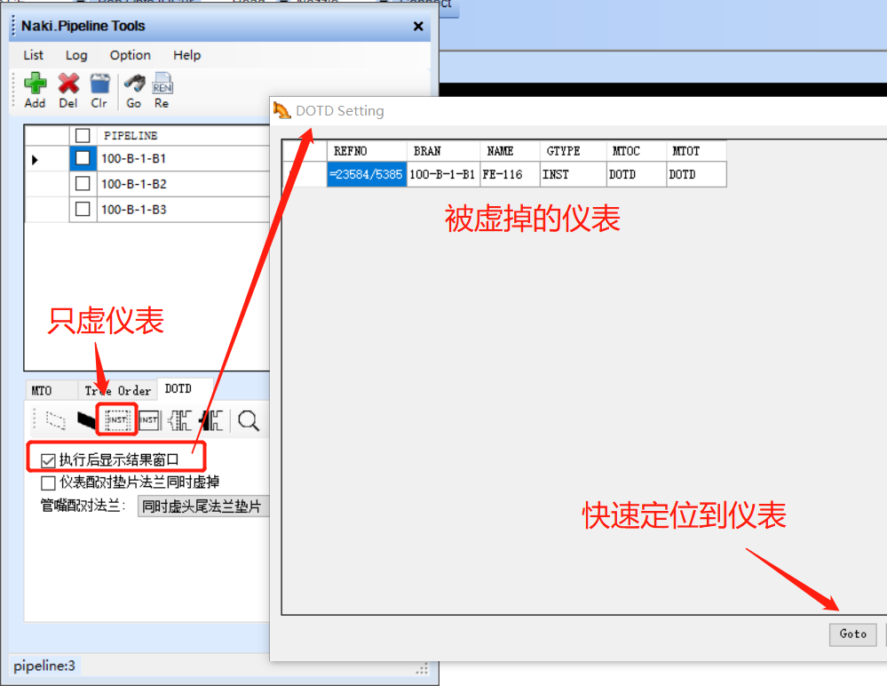Click the black pipe icon in DOTD toolbar
This screenshot has width=887, height=686.
86,419
